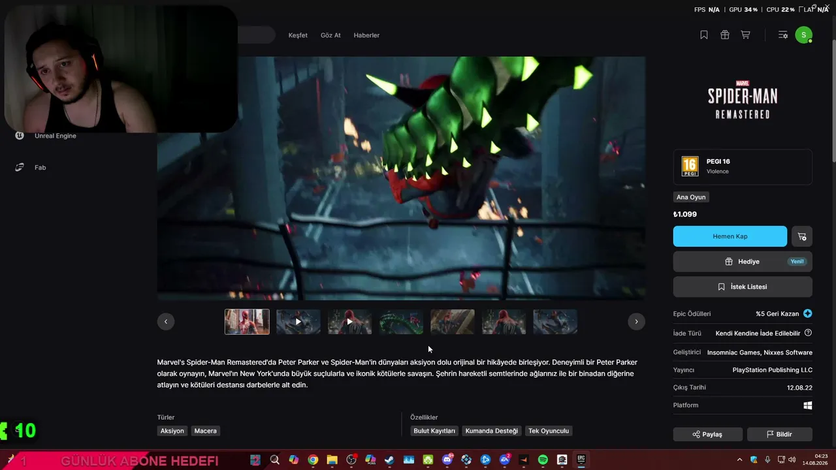Click the microphone tray icon
The width and height of the screenshot is (836, 470).
pos(767,460)
